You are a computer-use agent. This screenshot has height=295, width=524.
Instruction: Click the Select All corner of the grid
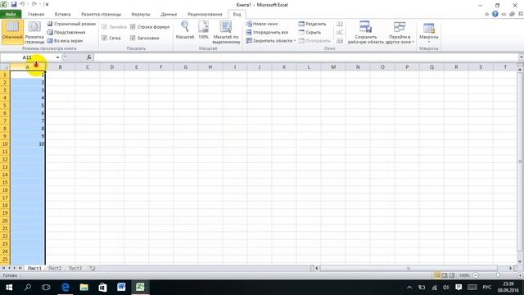[5, 67]
